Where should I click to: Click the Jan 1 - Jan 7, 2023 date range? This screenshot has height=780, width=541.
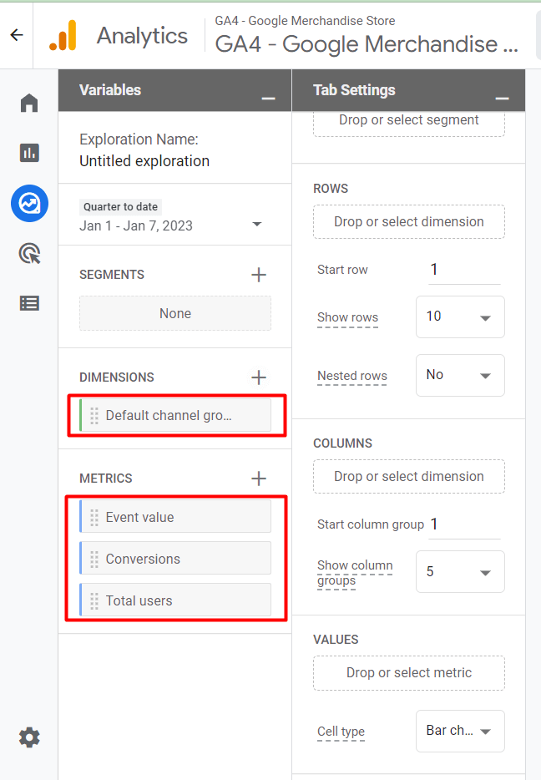[x=136, y=225]
